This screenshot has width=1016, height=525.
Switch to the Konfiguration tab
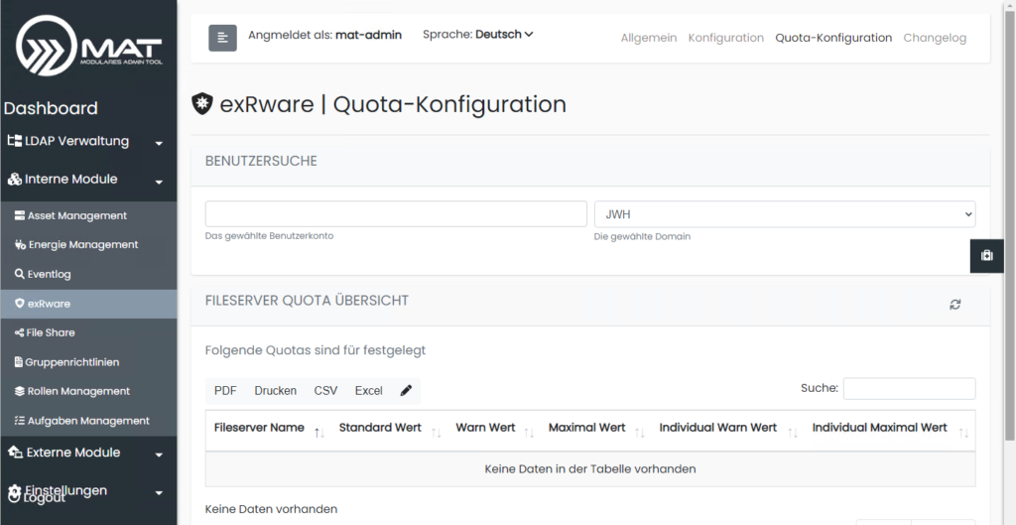click(x=725, y=38)
